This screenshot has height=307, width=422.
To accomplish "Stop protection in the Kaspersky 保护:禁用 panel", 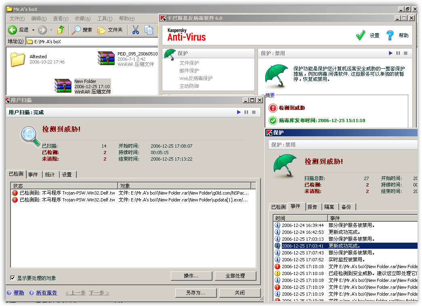I will (x=405, y=53).
